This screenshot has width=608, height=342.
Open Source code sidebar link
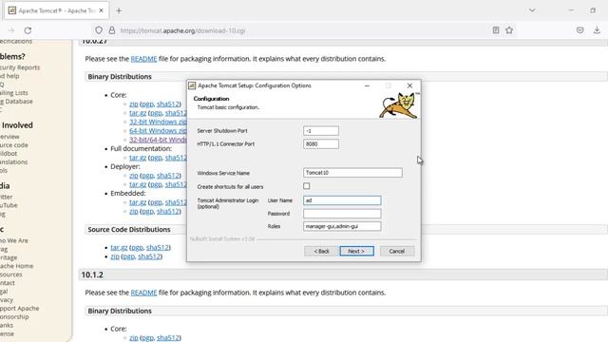[14, 145]
